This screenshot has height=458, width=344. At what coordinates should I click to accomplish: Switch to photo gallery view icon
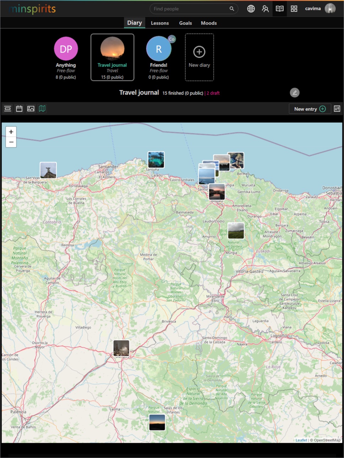point(31,109)
